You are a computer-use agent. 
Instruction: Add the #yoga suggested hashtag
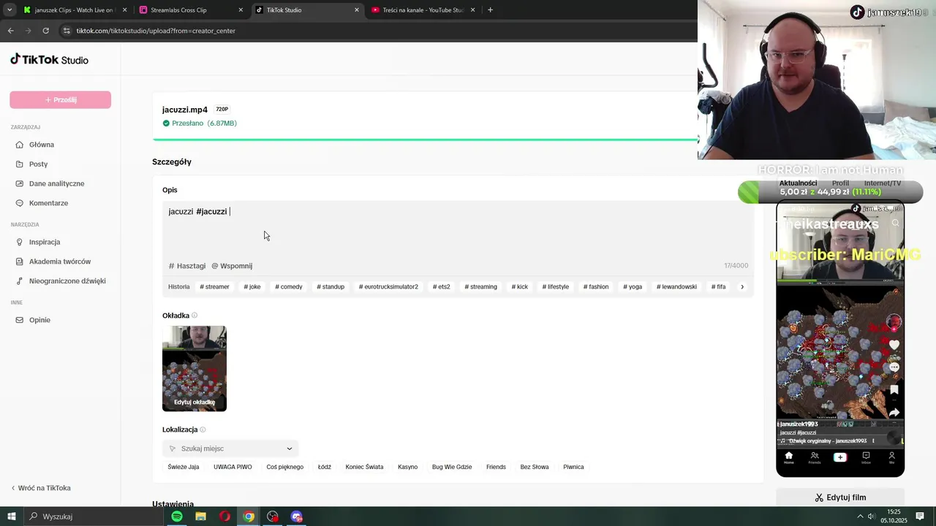pos(633,286)
